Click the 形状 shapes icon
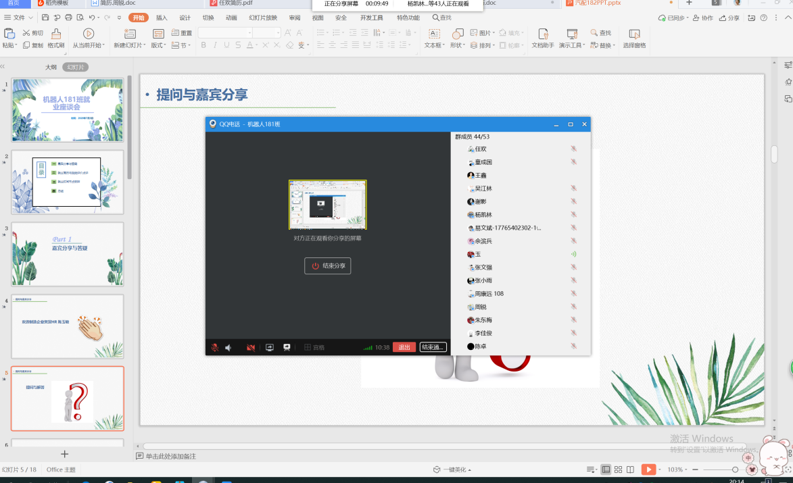The width and height of the screenshot is (793, 483). (x=458, y=34)
